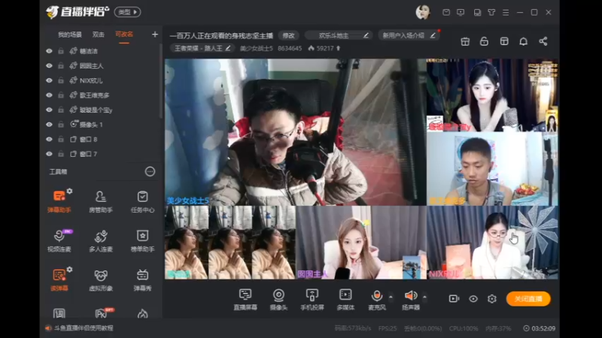This screenshot has height=338, width=602.
Task: Hide the 窗口 8 source
Action: coord(49,139)
